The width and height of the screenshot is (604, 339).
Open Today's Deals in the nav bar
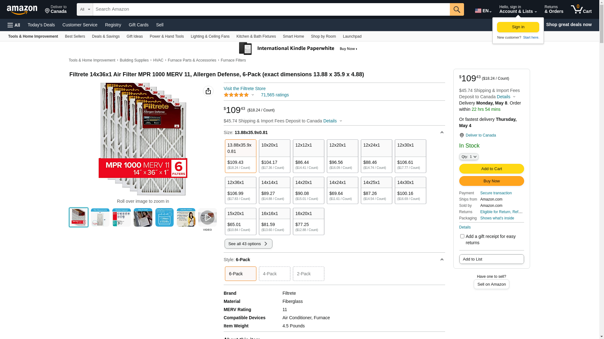(41, 25)
